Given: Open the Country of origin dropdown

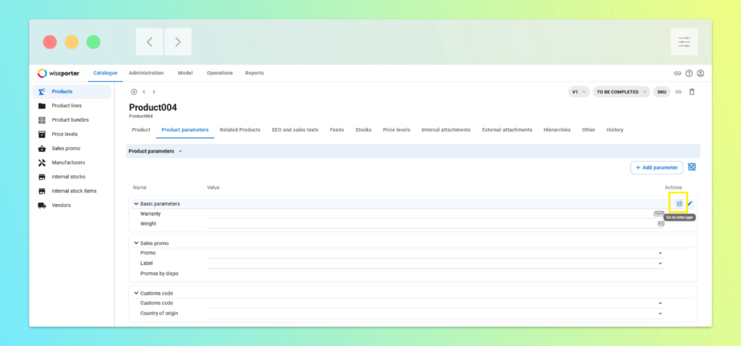Looking at the screenshot, I should [x=660, y=314].
